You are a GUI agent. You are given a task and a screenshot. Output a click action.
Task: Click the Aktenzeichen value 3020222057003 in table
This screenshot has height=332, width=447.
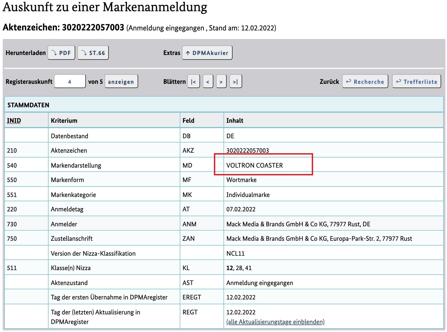tap(248, 151)
